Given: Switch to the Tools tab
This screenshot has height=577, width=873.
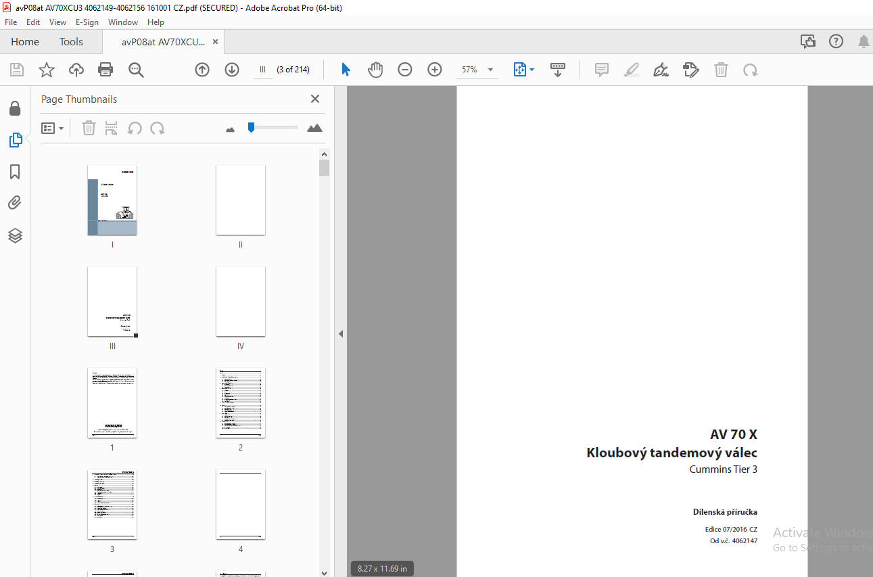Looking at the screenshot, I should coord(71,42).
